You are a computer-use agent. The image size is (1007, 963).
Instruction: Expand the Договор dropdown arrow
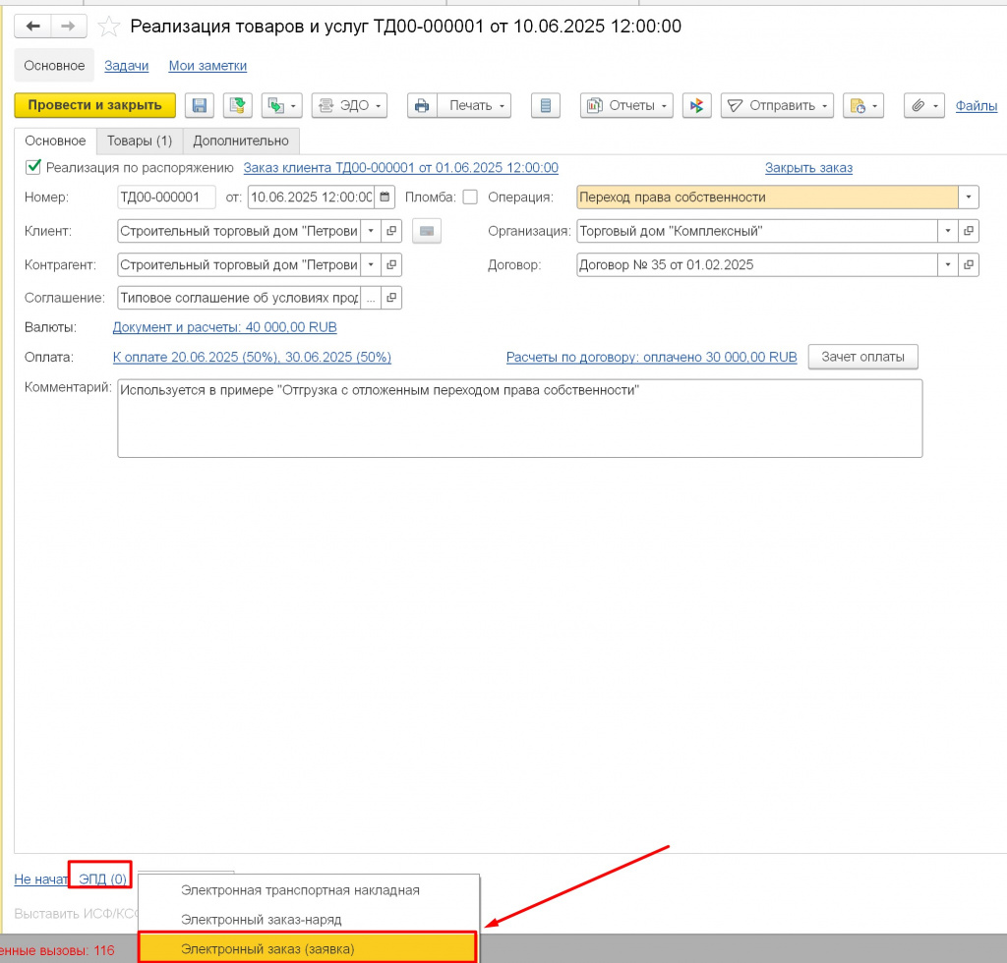948,264
